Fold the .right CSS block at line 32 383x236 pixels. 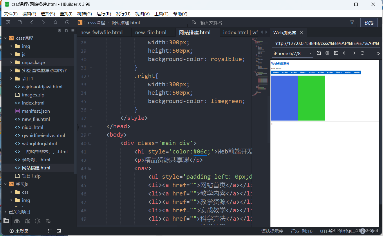90,76
